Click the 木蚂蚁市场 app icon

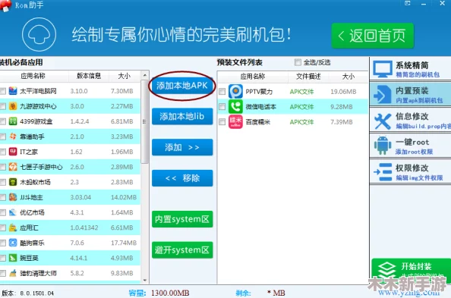[x=13, y=182]
